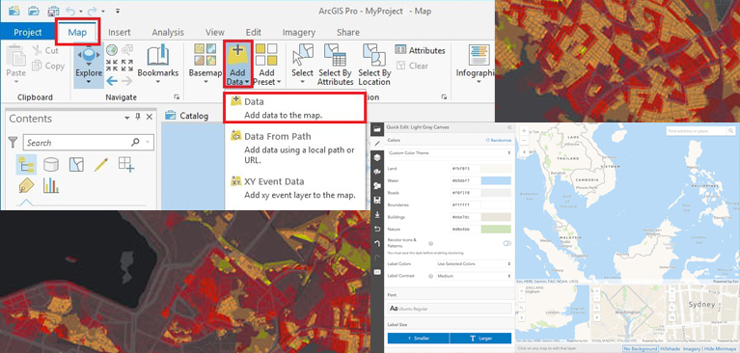Open the Basemap gallery
Viewport: 740px width, 353px height.
point(206,64)
